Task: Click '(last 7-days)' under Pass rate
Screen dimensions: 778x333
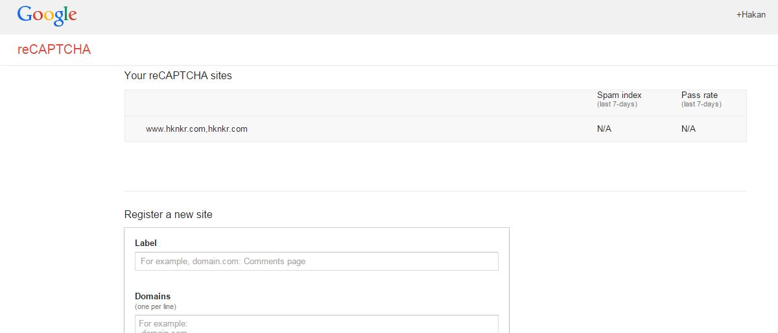Action: point(701,104)
